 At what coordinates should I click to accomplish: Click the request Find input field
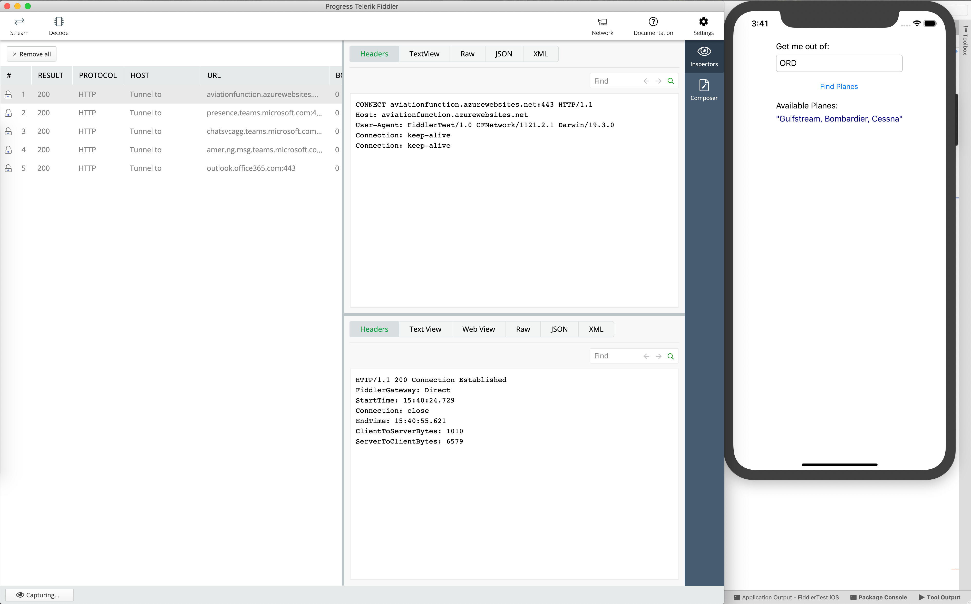[616, 81]
